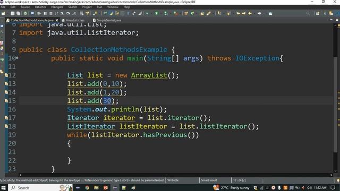This screenshot has height=191, width=340.
Task: Open Chrome from the taskbar
Action: [x=87, y=188]
